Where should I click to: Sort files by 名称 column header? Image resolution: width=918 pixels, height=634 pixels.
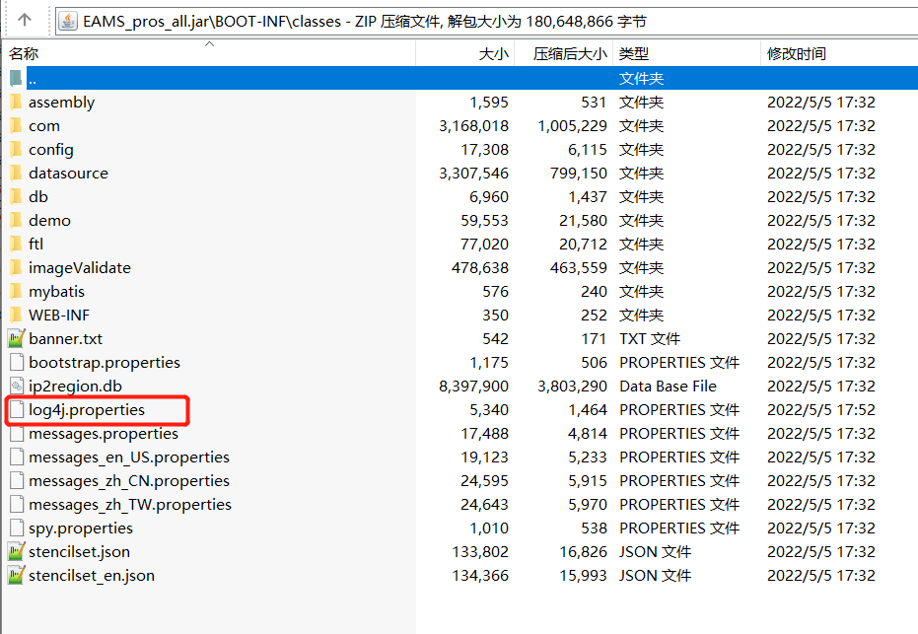(209, 53)
